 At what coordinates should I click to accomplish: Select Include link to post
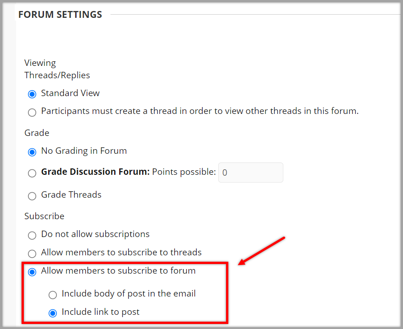point(53,313)
